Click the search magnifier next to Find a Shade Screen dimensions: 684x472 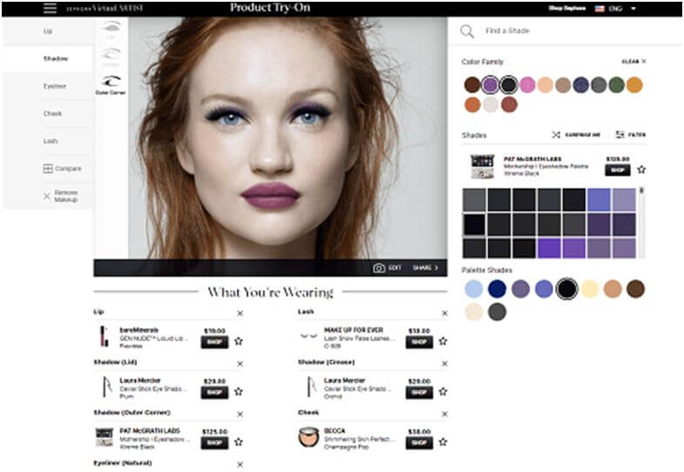pyautogui.click(x=467, y=31)
